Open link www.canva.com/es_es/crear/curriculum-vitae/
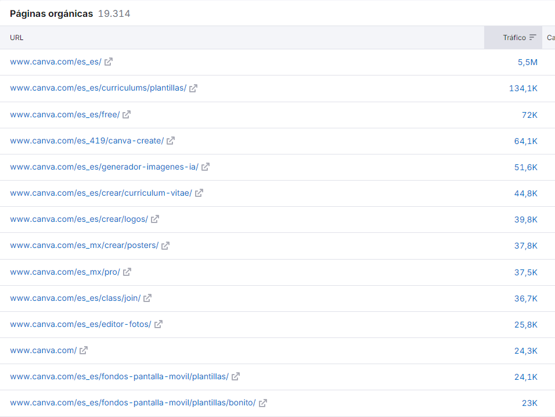This screenshot has width=555, height=417. [101, 193]
